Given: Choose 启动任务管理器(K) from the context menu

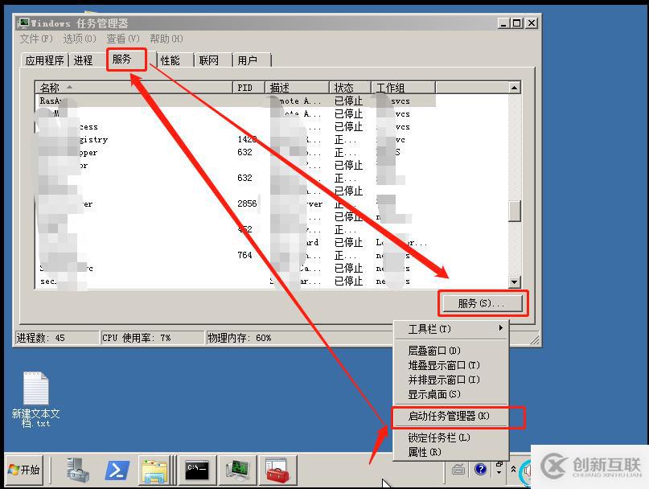Looking at the screenshot, I should point(450,416).
